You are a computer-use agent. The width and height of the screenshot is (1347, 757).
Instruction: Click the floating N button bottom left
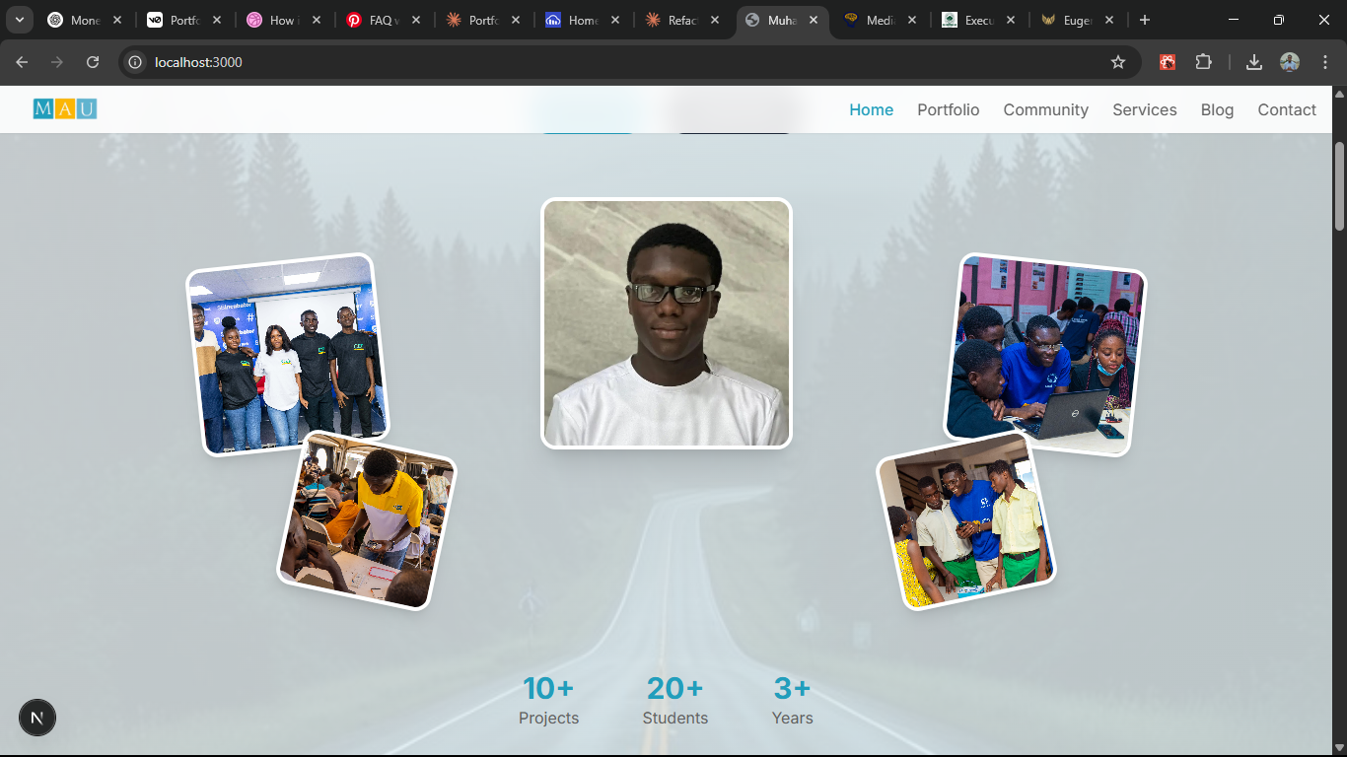point(37,718)
